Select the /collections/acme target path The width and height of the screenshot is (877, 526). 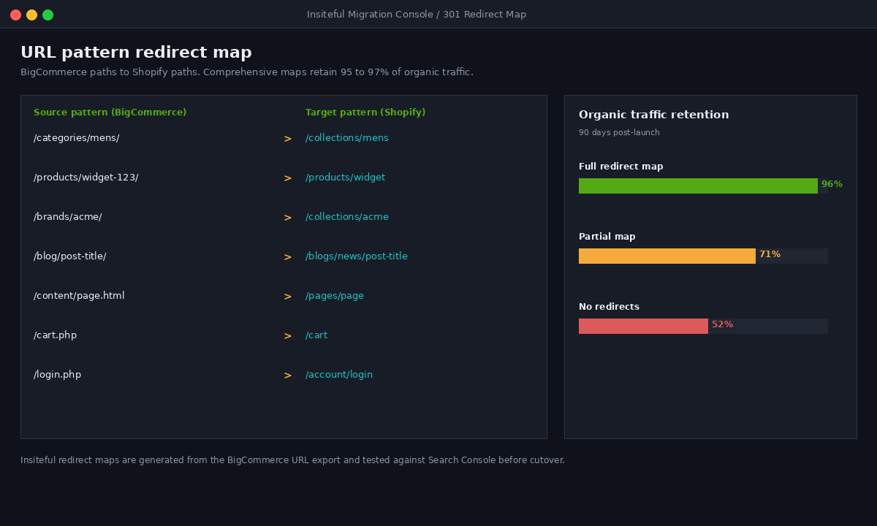click(x=347, y=217)
